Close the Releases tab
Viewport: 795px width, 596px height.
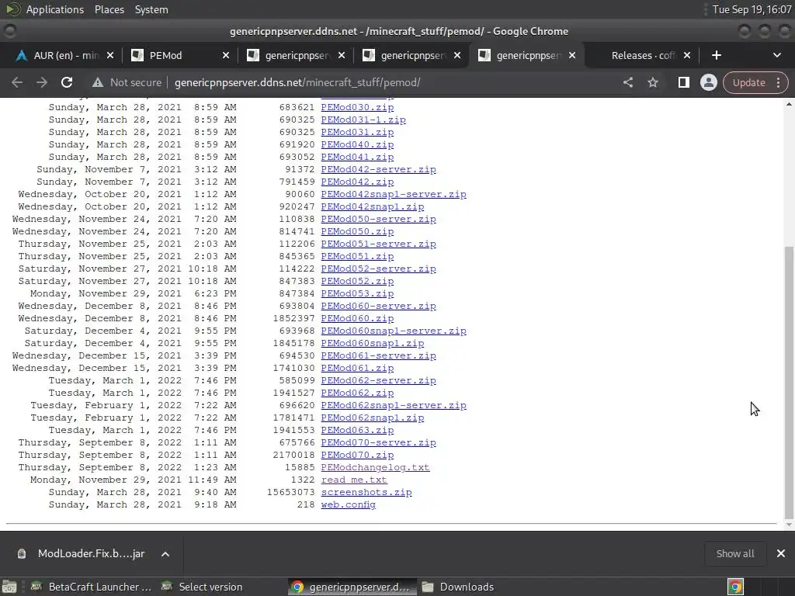pyautogui.click(x=687, y=55)
